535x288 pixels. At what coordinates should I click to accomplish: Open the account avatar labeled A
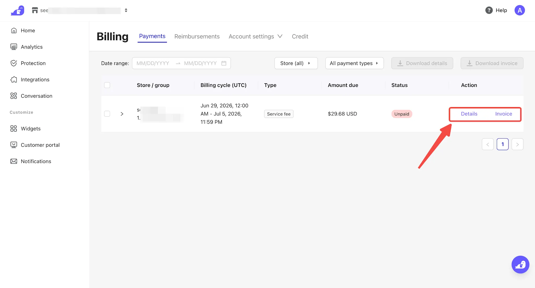tap(520, 10)
